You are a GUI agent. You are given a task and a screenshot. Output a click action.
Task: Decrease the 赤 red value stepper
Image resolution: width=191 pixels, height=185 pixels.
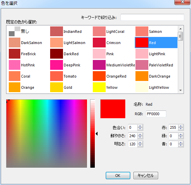pos(181,129)
